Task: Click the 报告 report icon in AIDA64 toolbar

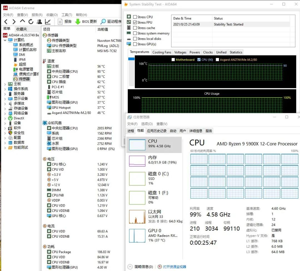Action: click(60, 21)
